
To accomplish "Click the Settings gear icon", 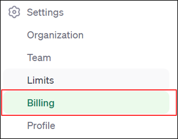I will point(14,12).
